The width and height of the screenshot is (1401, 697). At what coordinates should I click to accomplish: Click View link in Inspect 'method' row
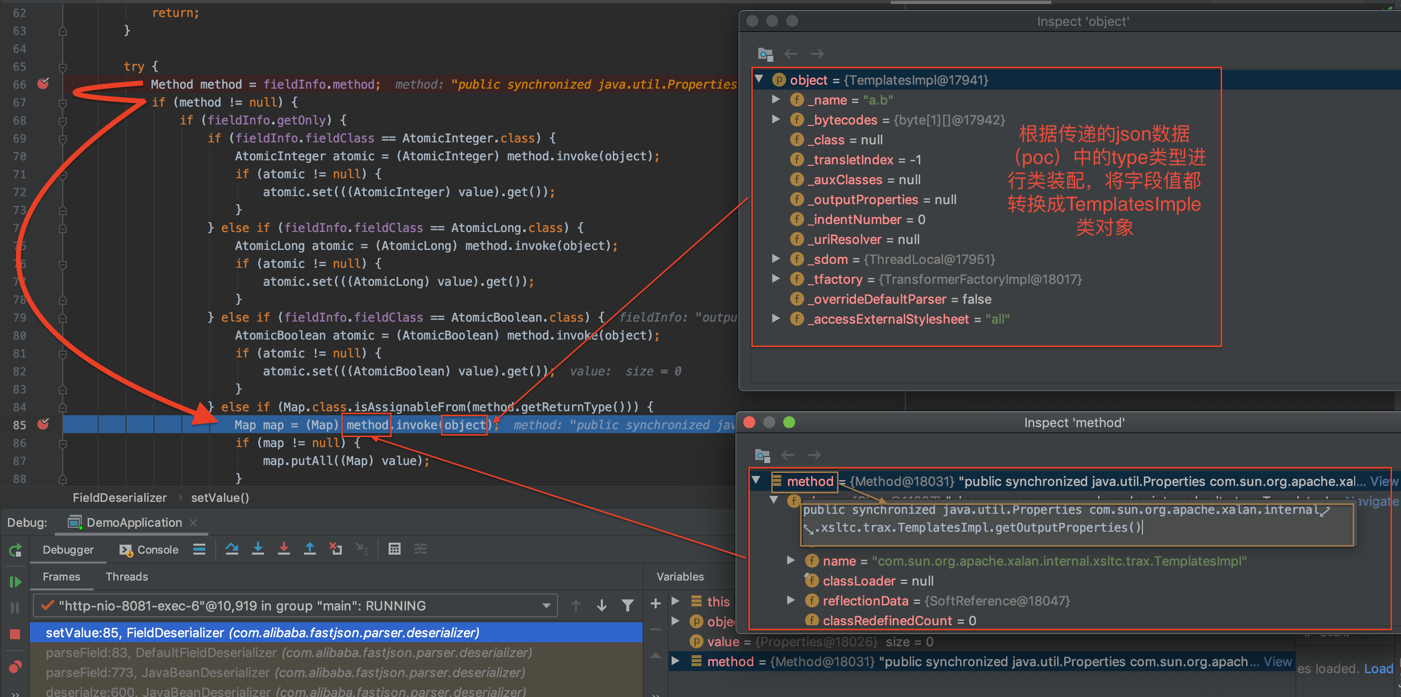click(x=1384, y=481)
